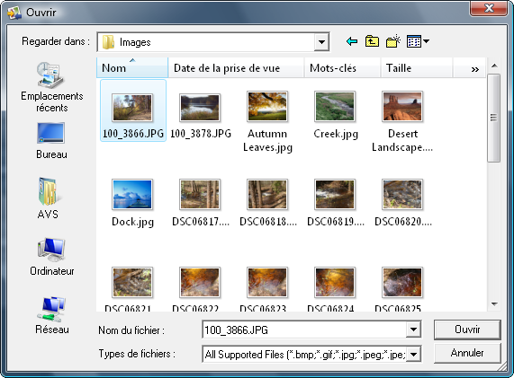The width and height of the screenshot is (514, 378).
Task: Go back using the blue arrow icon
Action: [352, 41]
